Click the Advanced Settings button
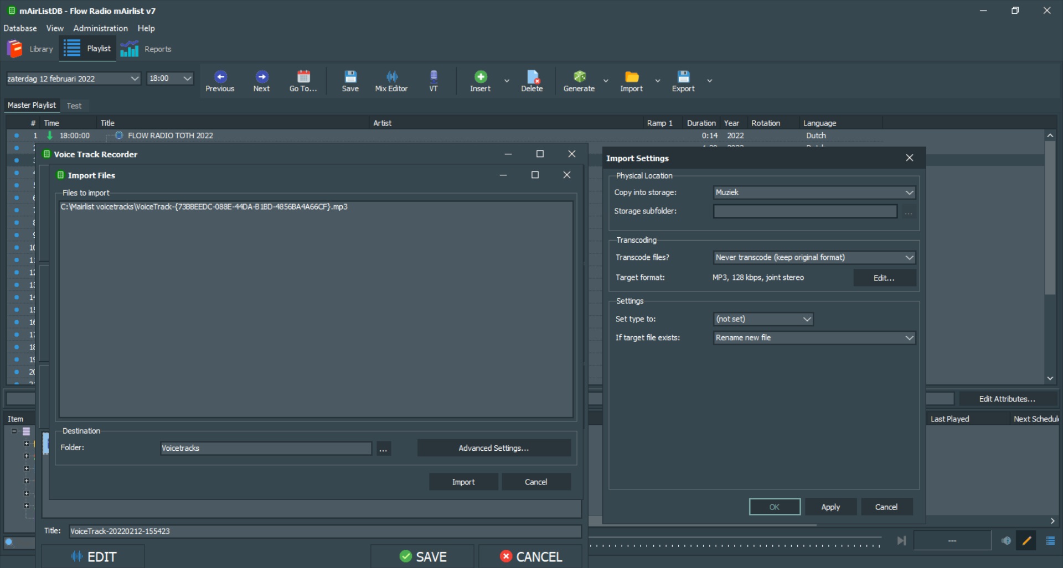The image size is (1063, 568). (493, 448)
